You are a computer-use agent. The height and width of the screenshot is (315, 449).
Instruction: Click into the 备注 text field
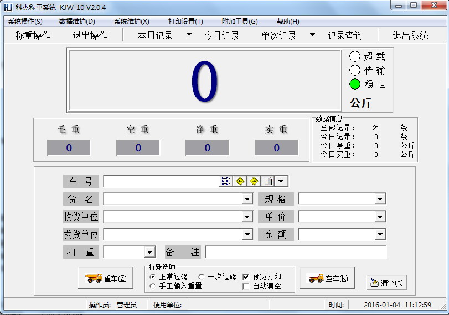point(296,252)
